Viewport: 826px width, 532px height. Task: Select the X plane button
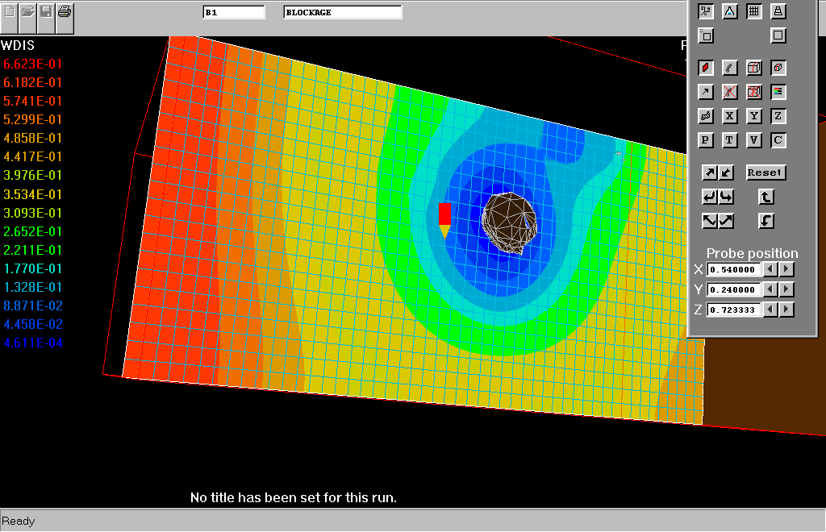click(730, 116)
